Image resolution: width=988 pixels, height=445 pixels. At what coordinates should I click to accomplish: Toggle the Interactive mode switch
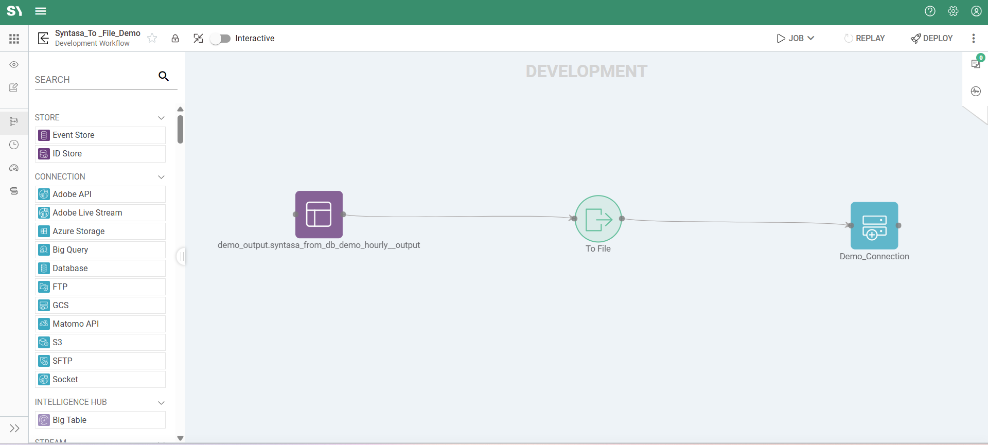221,39
